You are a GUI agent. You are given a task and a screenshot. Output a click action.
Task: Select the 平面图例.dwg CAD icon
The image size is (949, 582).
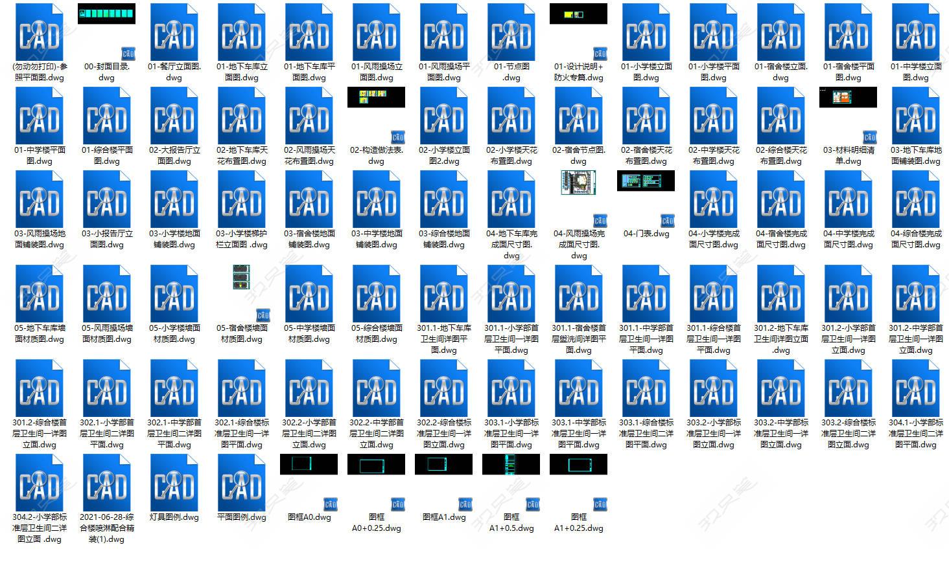click(x=241, y=482)
